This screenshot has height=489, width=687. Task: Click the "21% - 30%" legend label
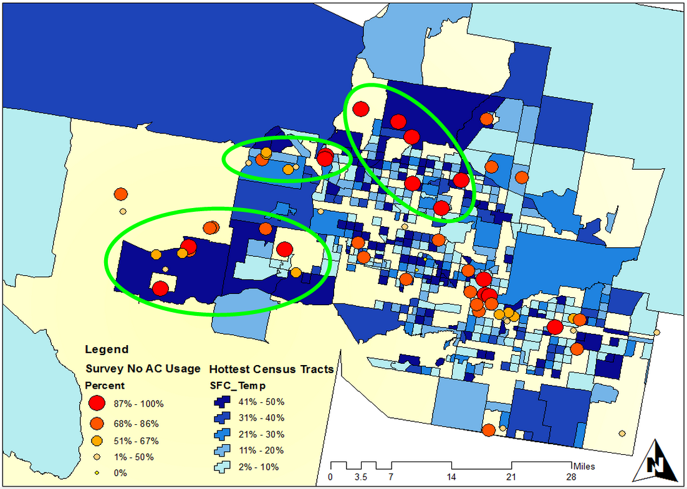[262, 434]
